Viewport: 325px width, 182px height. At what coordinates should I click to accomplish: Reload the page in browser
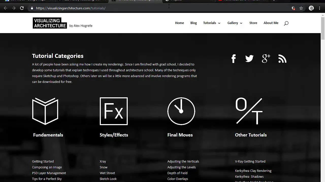[22, 8]
